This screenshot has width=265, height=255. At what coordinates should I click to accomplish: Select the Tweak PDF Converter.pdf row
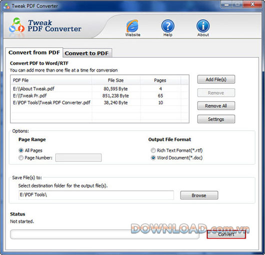coord(100,103)
